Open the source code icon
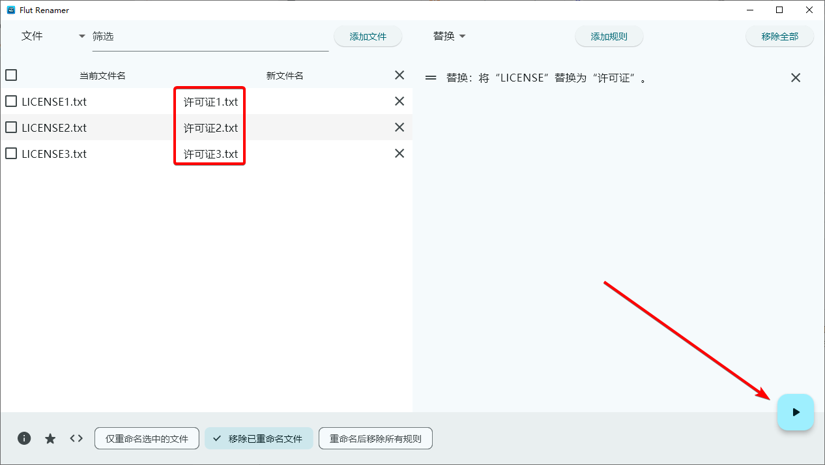 coord(76,438)
